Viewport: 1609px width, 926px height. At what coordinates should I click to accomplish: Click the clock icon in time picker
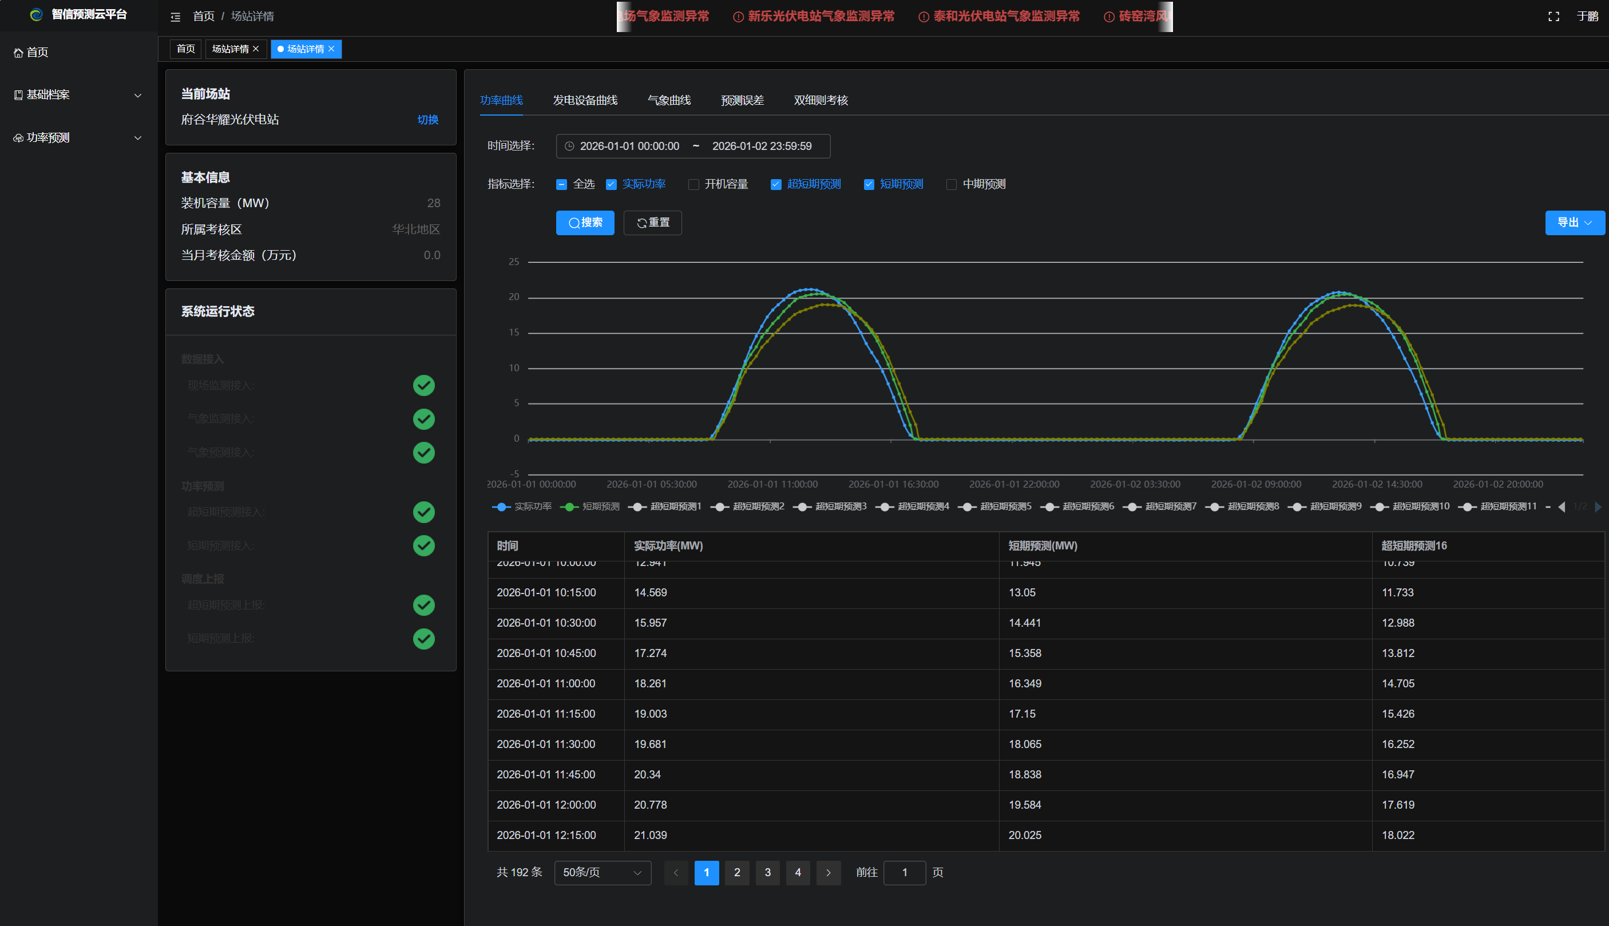tap(569, 147)
